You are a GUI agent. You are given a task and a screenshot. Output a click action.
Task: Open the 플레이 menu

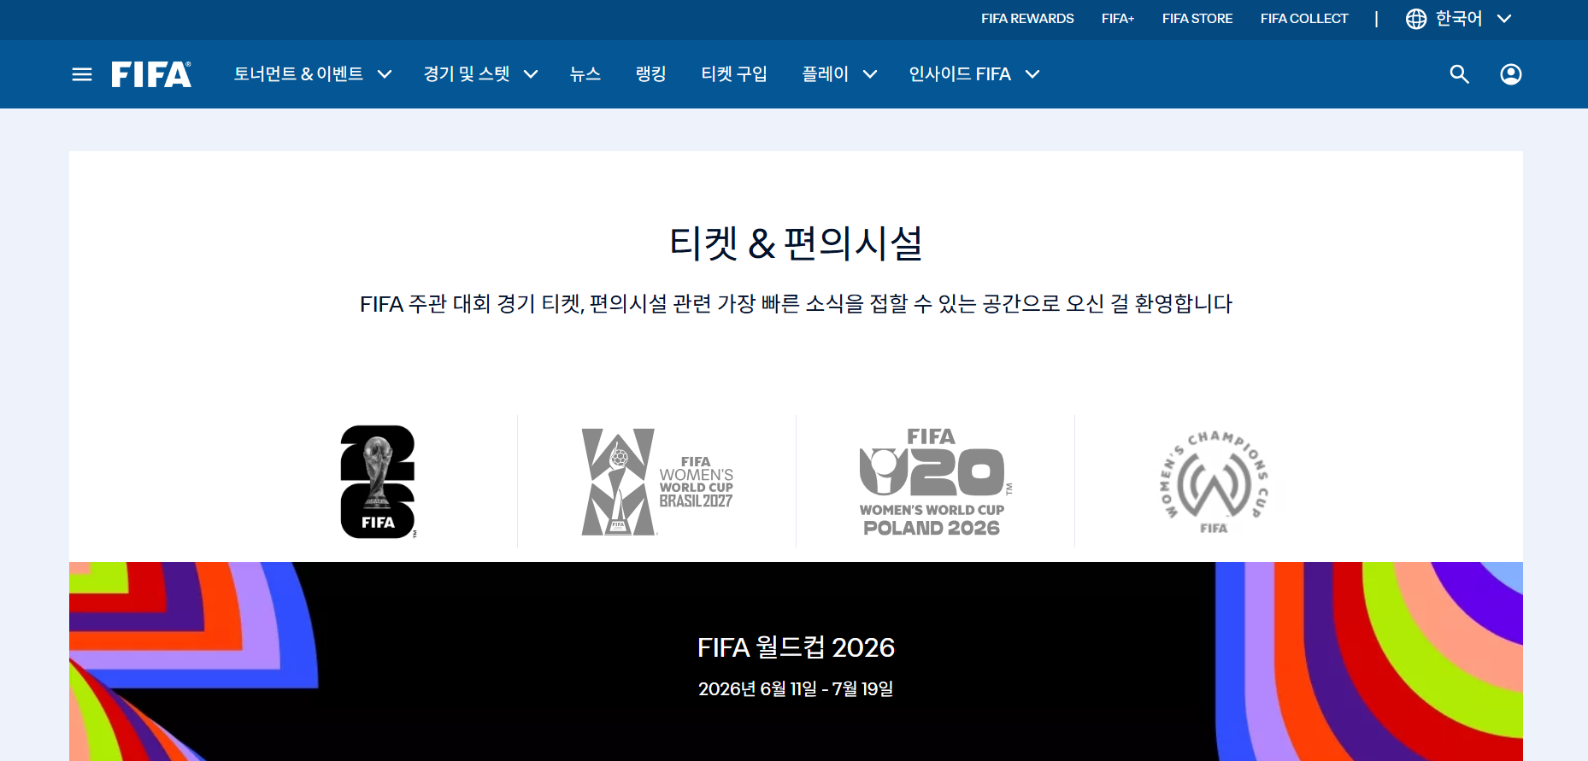826,74
